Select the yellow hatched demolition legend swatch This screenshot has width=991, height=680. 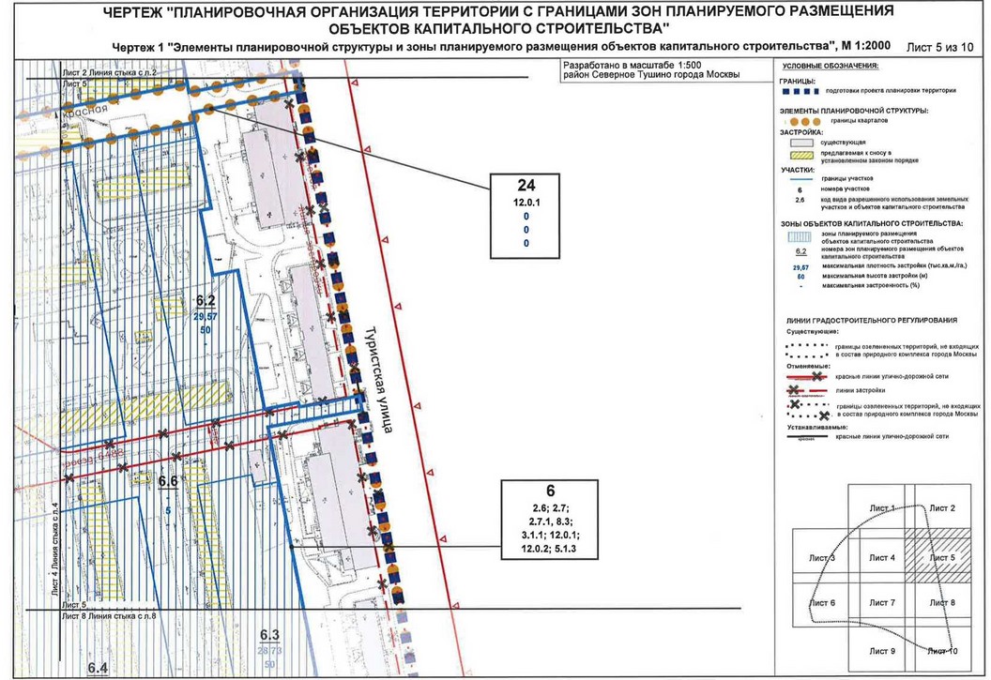[x=801, y=156]
